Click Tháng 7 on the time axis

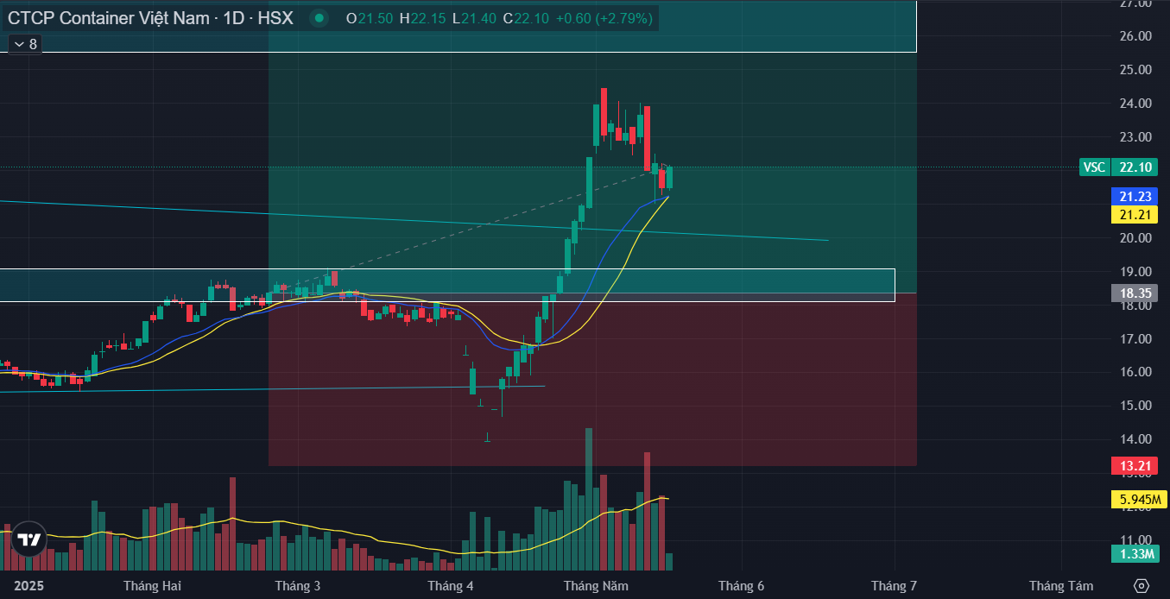tap(894, 586)
